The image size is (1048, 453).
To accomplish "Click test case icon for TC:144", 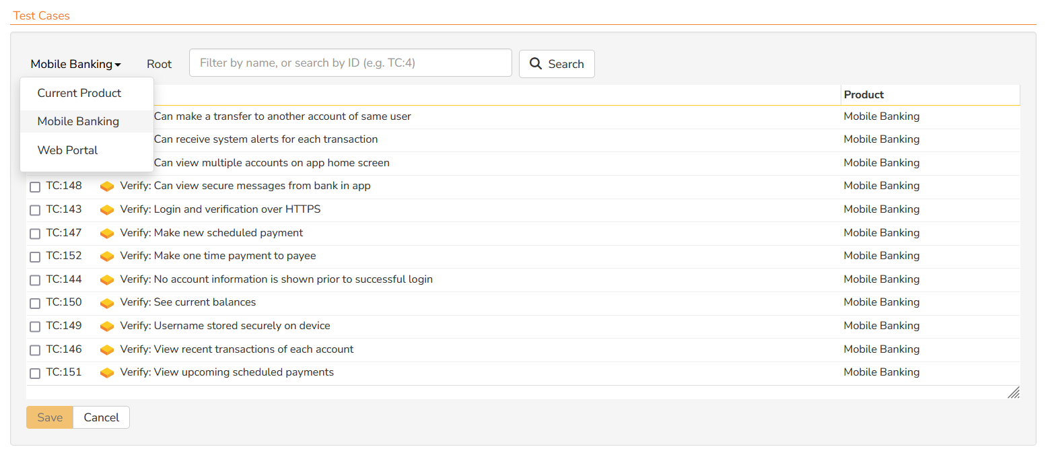I will 106,280.
